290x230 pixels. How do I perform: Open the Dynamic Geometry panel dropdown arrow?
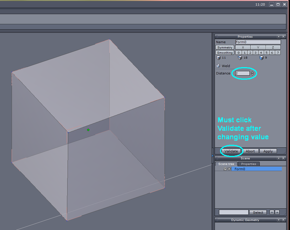(x=278, y=220)
